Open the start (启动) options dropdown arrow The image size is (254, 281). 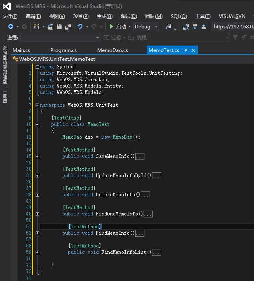coord(130,27)
